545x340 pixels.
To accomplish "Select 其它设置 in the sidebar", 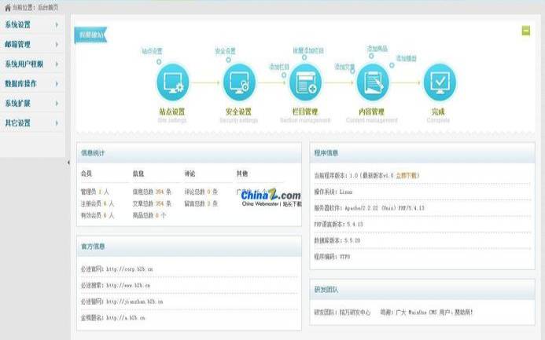I will (x=31, y=122).
